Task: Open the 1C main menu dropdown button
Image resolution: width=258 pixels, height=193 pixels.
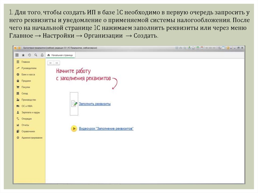Action: pyautogui.click(x=19, y=48)
